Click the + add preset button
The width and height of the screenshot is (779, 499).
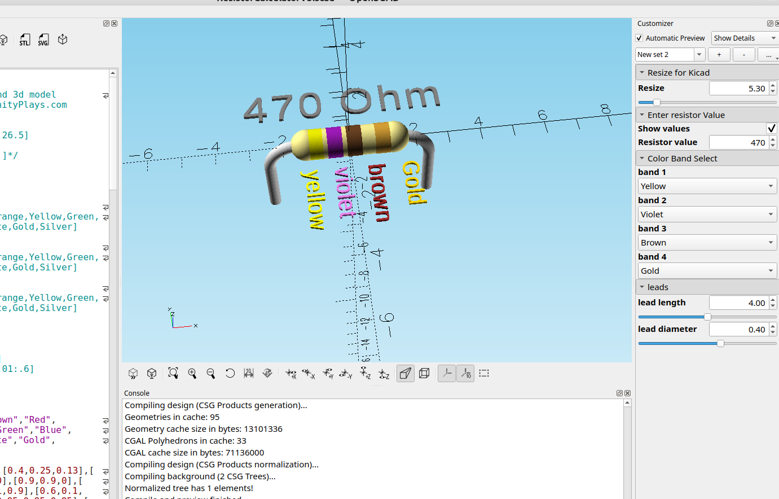(719, 55)
